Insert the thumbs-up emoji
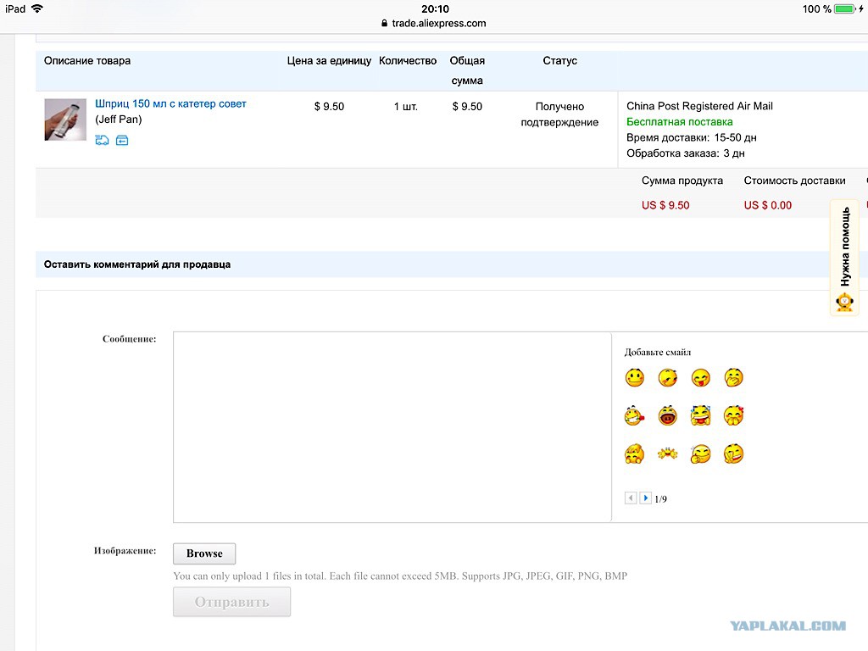The width and height of the screenshot is (868, 651). pos(700,454)
